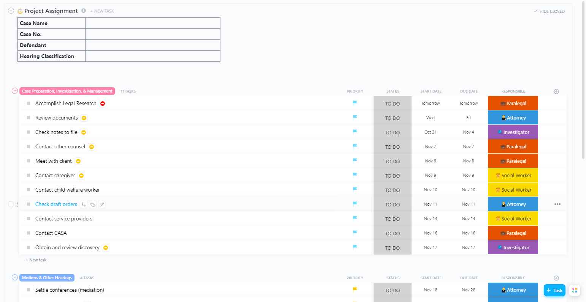Select the Check draft orders task circle

click(x=11, y=204)
